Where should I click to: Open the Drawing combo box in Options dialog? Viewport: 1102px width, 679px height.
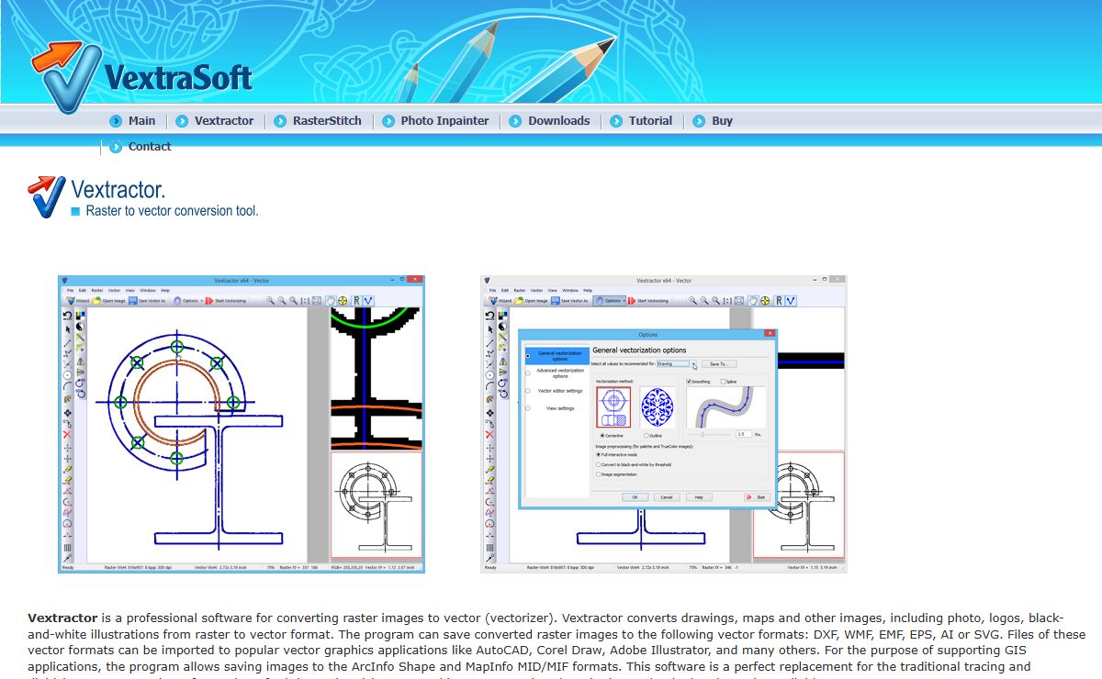click(x=677, y=363)
